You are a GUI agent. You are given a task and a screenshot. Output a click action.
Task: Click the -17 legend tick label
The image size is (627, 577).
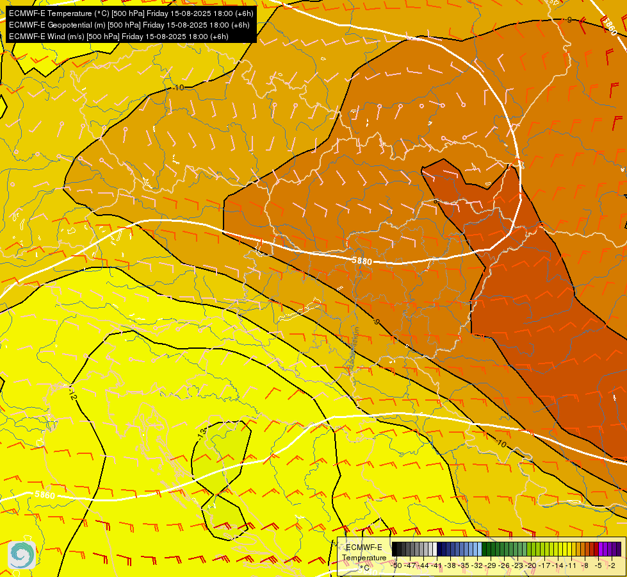(545, 565)
